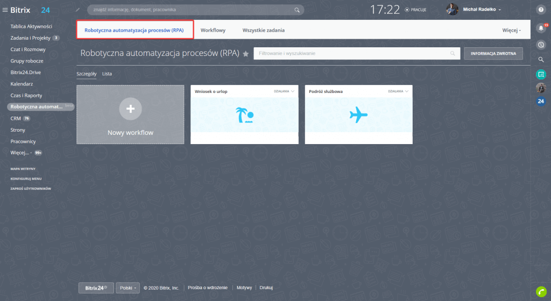Click the green phone call icon

541,291
